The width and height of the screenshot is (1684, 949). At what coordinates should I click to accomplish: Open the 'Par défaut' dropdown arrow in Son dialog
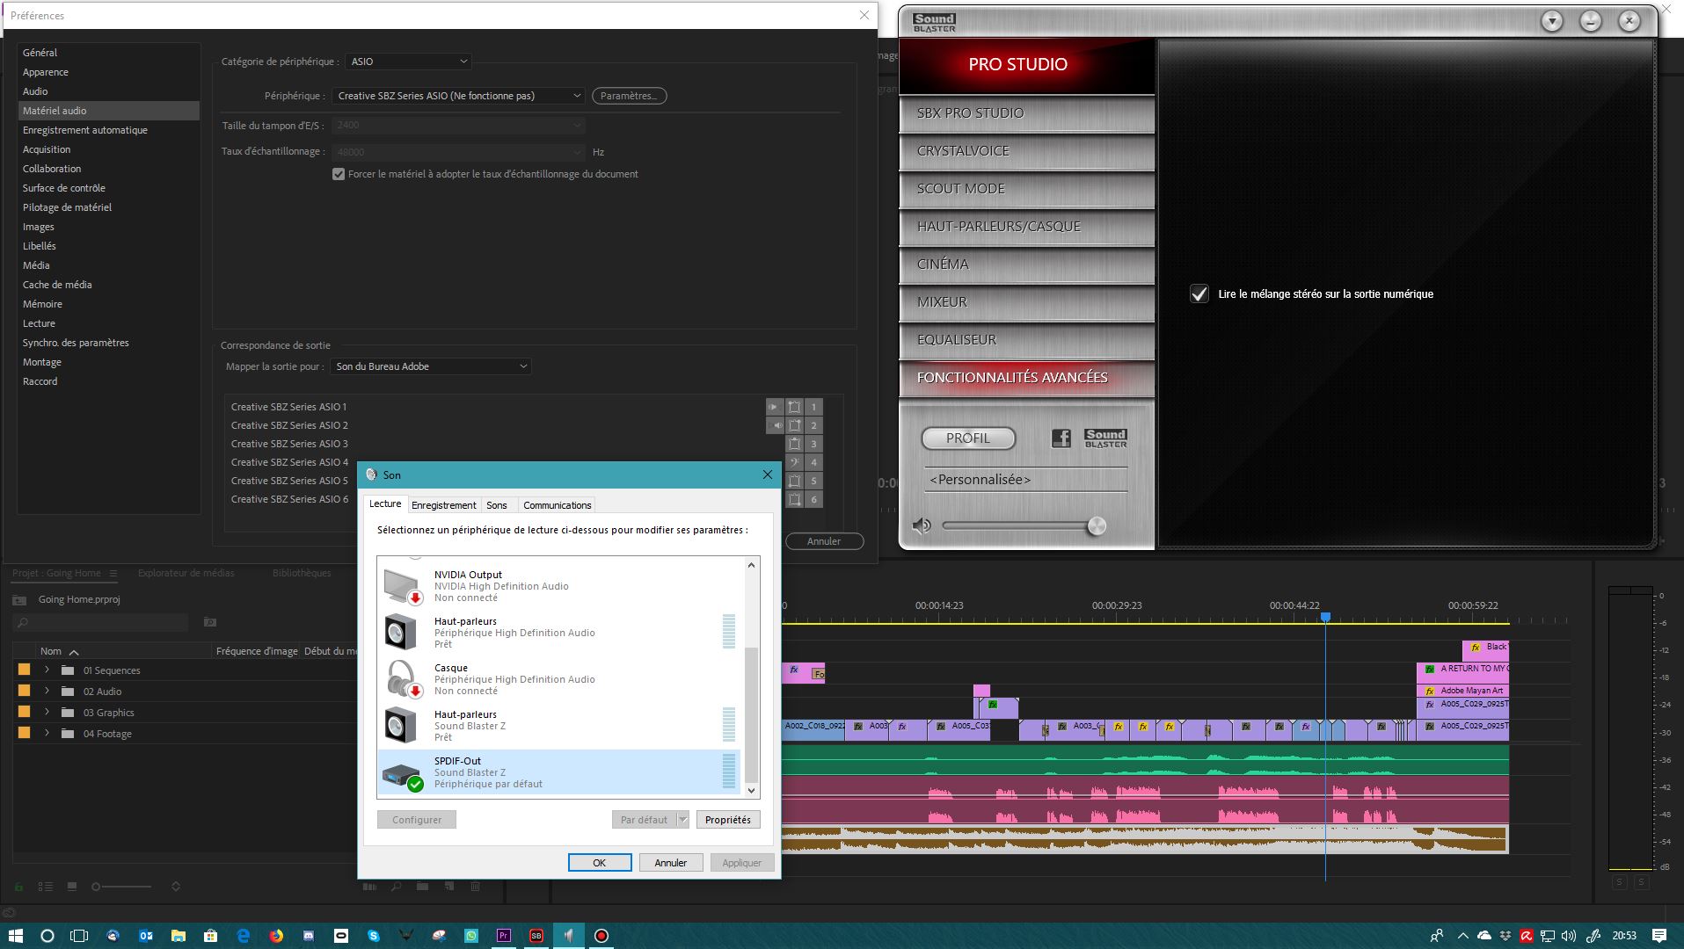tap(682, 820)
